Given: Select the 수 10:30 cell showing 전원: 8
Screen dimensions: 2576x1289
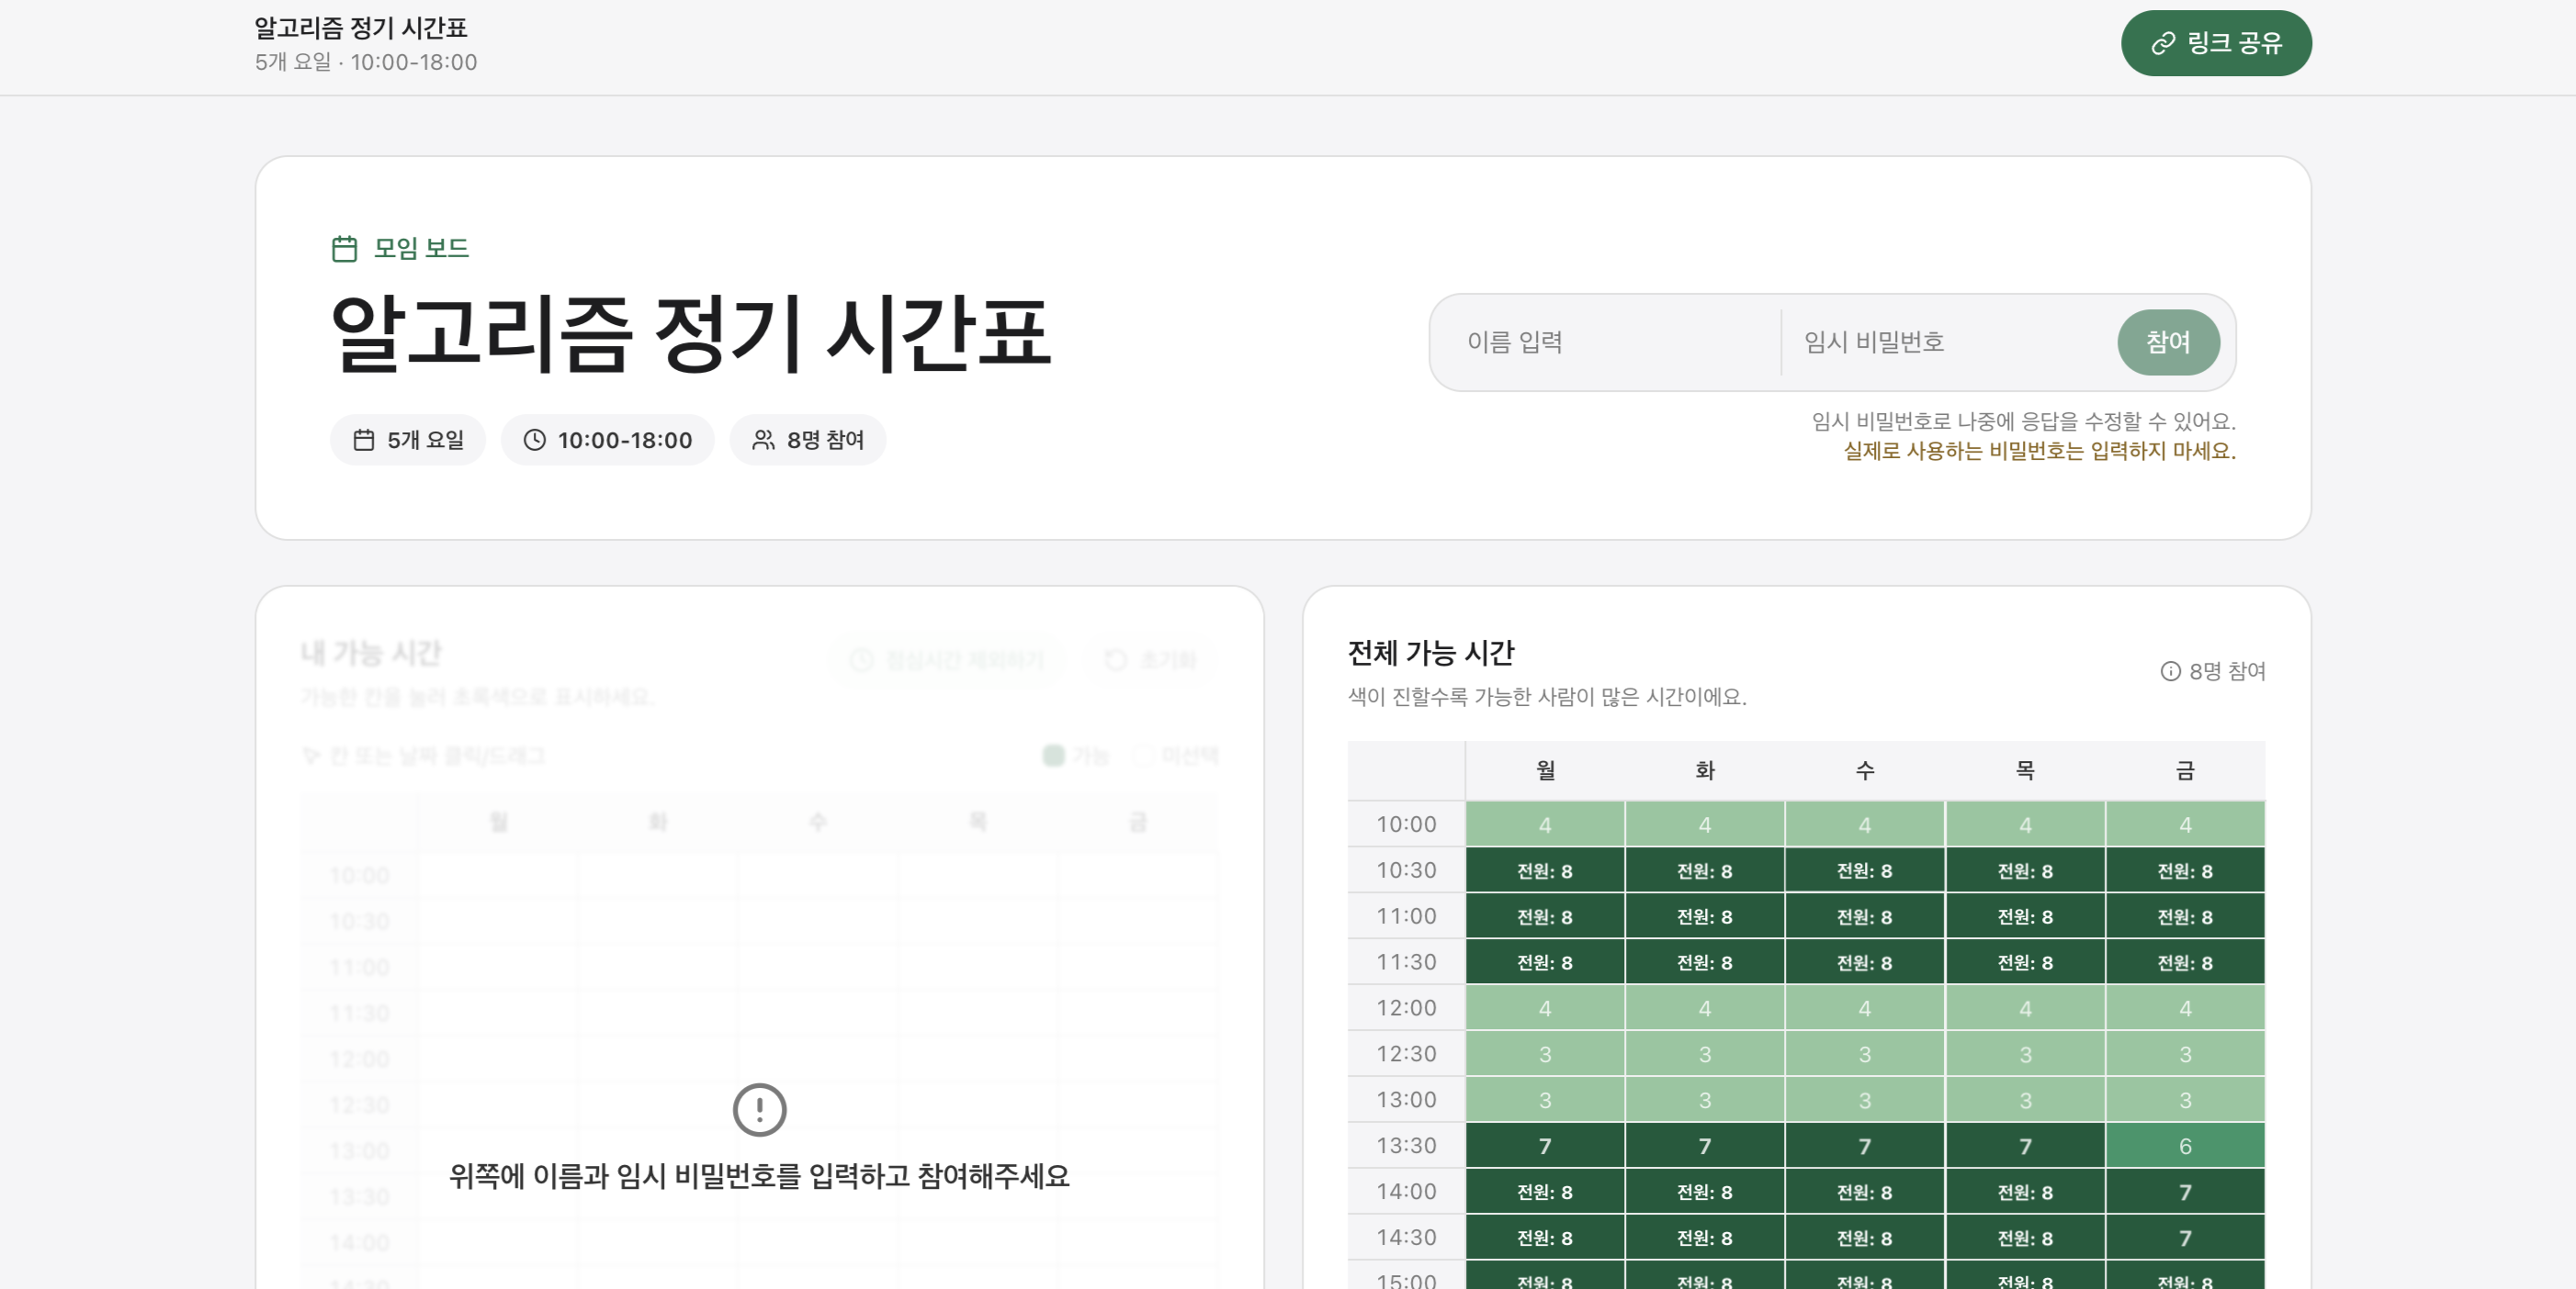Looking at the screenshot, I should point(1865,870).
